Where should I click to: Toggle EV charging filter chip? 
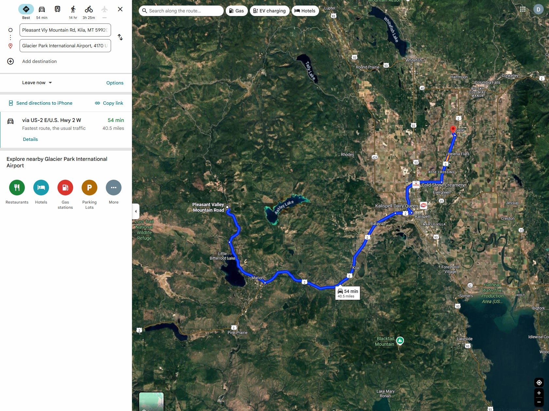point(270,11)
